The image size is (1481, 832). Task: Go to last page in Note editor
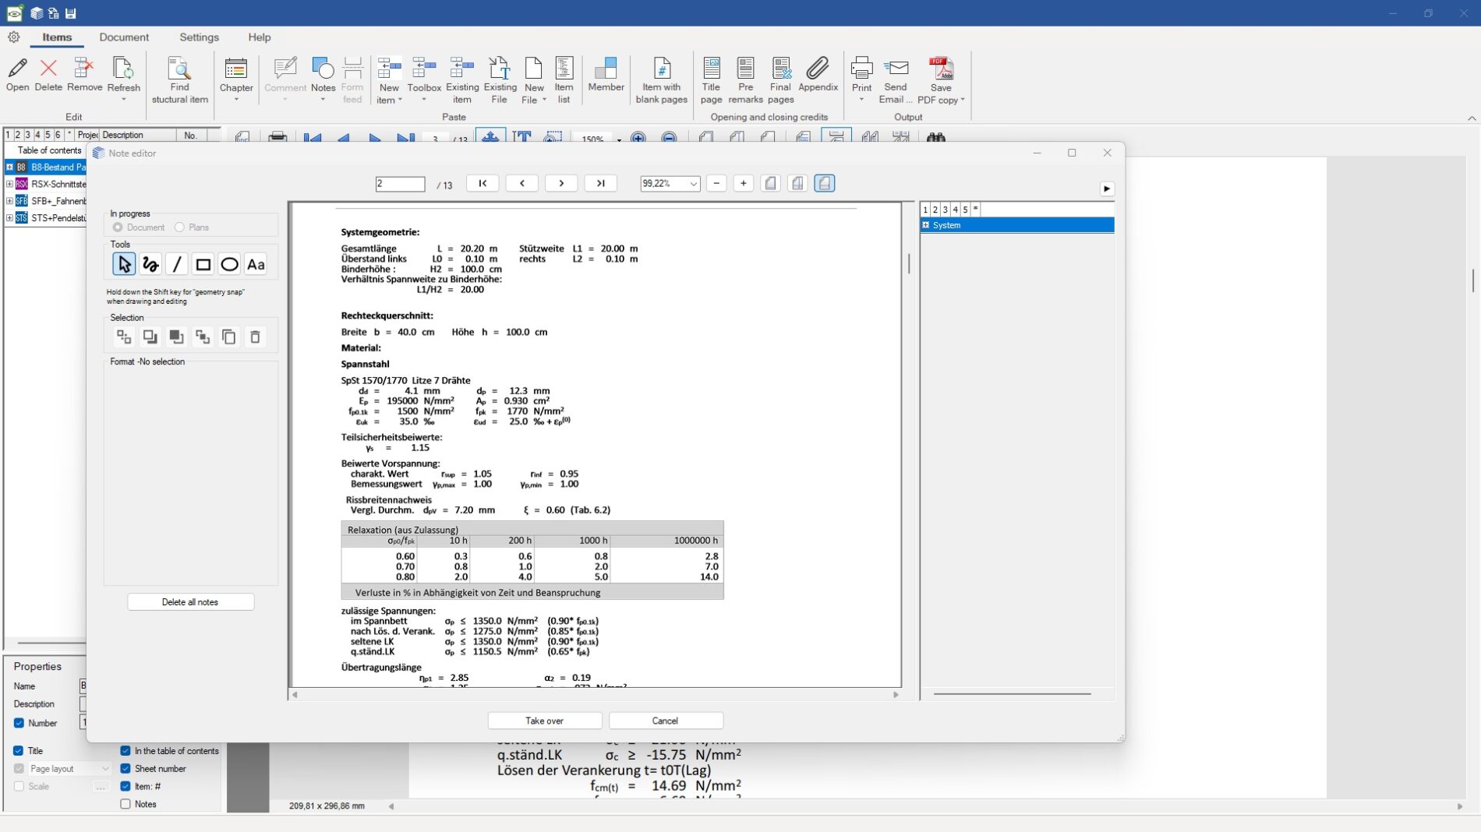pyautogui.click(x=601, y=183)
